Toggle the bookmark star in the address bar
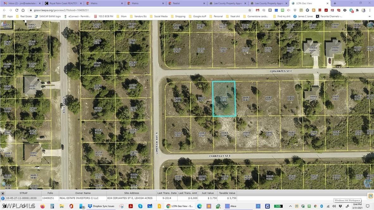 point(250,10)
